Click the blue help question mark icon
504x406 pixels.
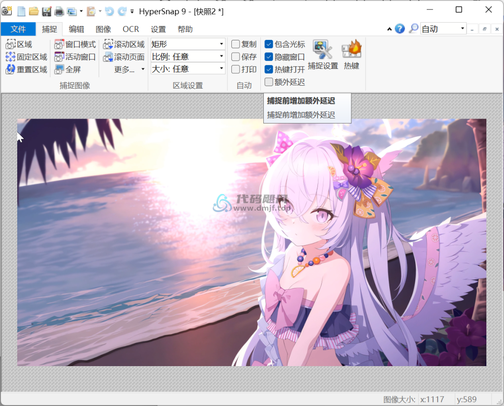(x=400, y=29)
